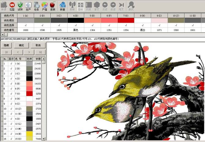Click the 针数 stitch count column header

[x=38, y=59]
